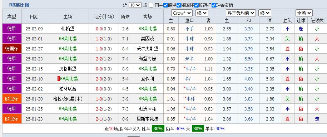Click the 30% win rate badge after 胜率
This screenshot has height=137, width=327.
pos(158,129)
